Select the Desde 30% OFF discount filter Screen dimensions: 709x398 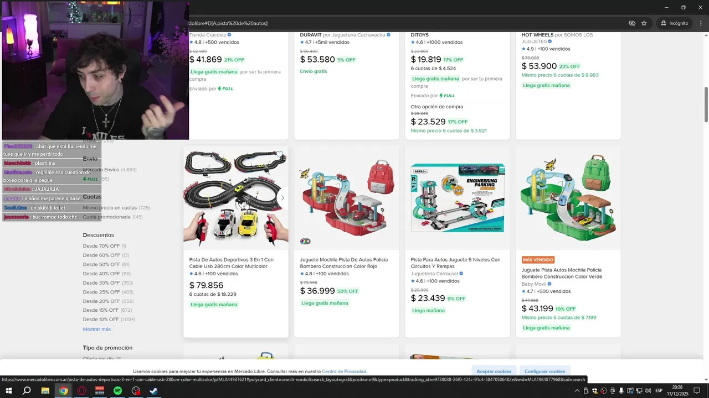click(101, 282)
